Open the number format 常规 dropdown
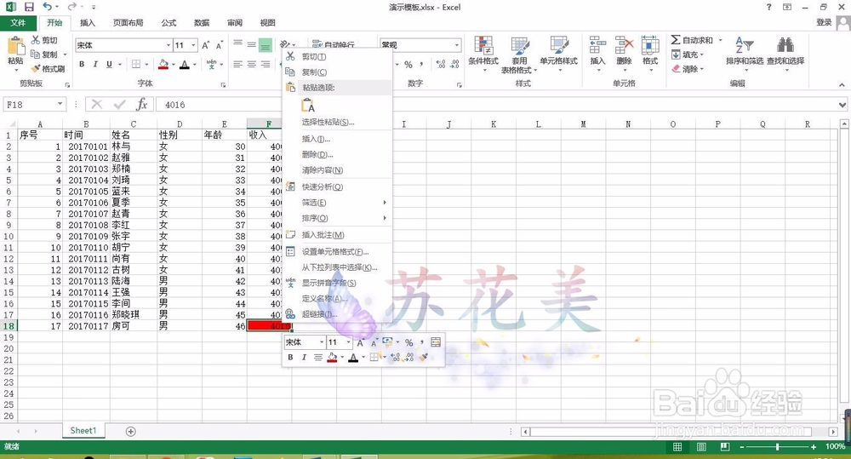This screenshot has width=851, height=459. pyautogui.click(x=456, y=45)
